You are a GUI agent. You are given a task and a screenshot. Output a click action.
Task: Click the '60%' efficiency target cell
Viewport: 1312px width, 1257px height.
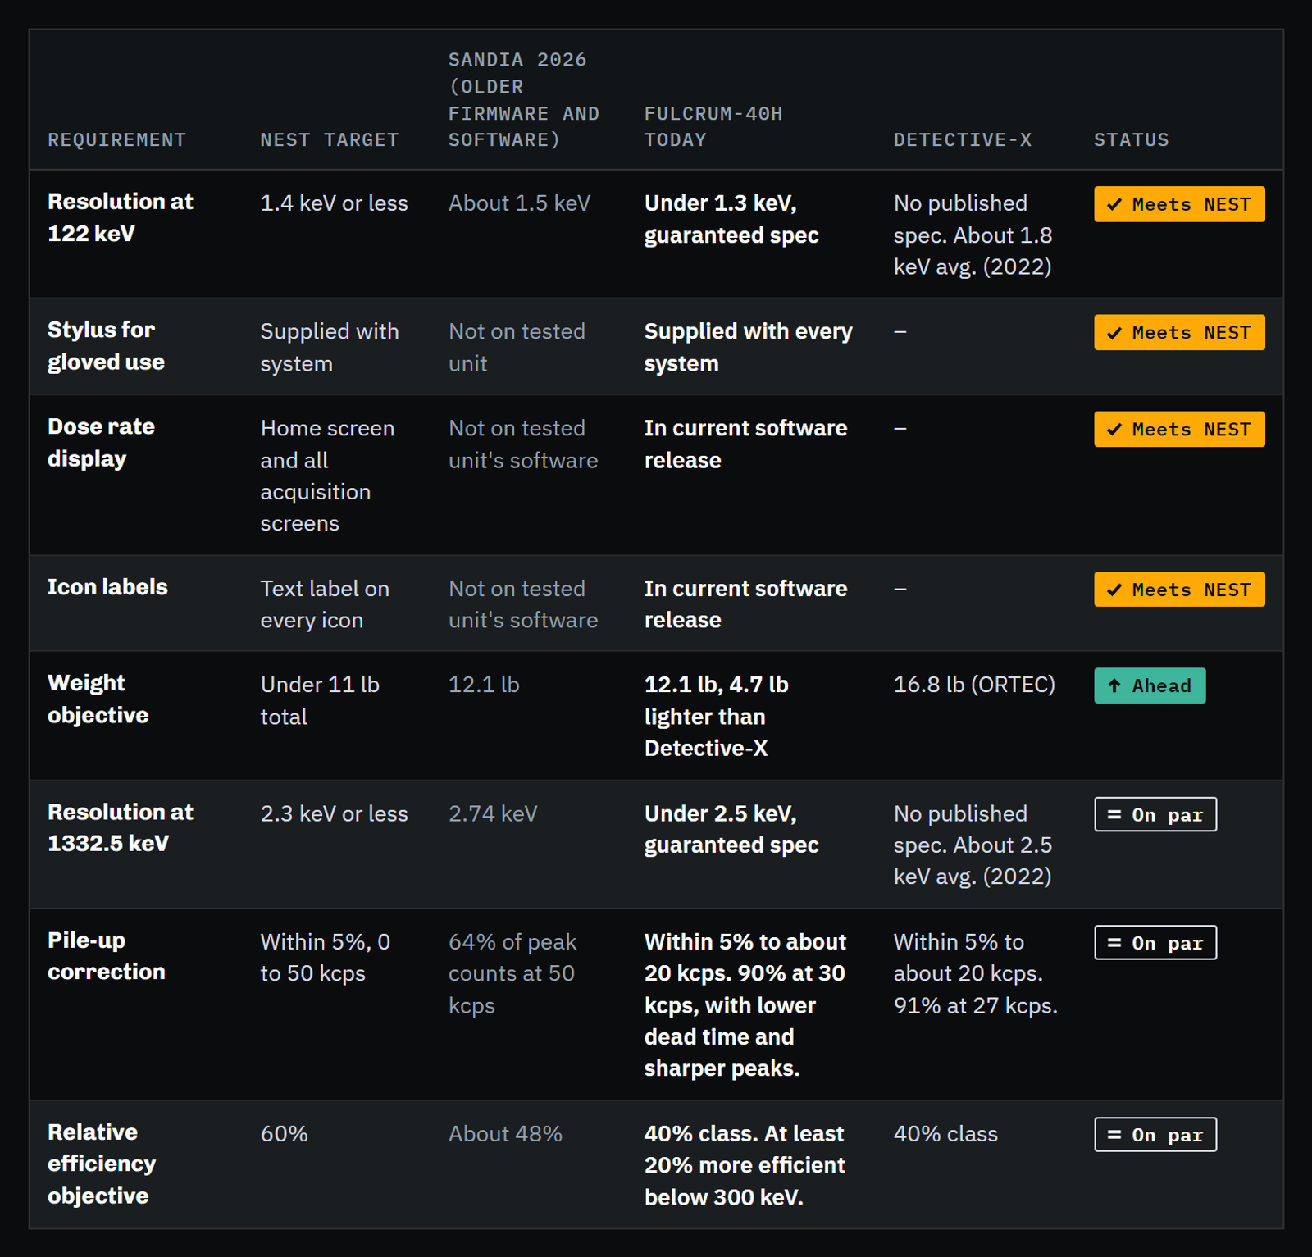(x=284, y=1134)
